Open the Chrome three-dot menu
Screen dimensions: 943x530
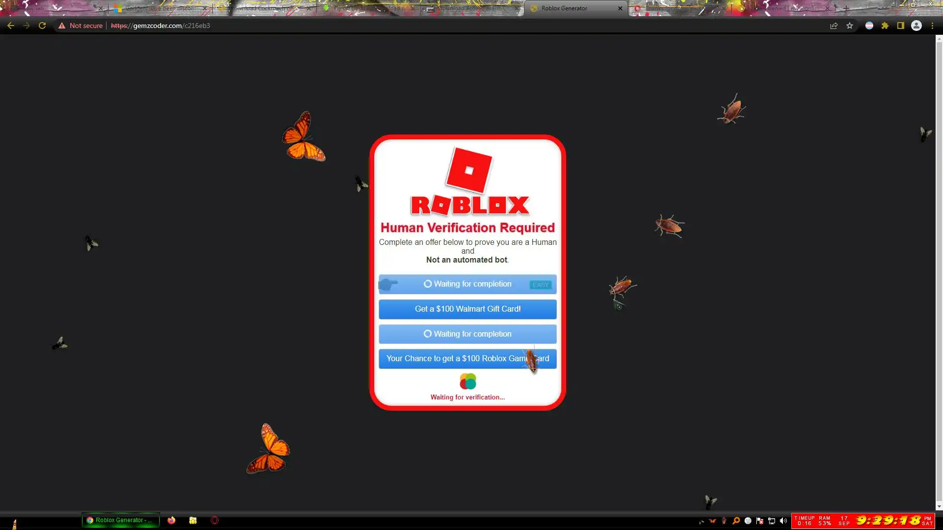pos(932,26)
